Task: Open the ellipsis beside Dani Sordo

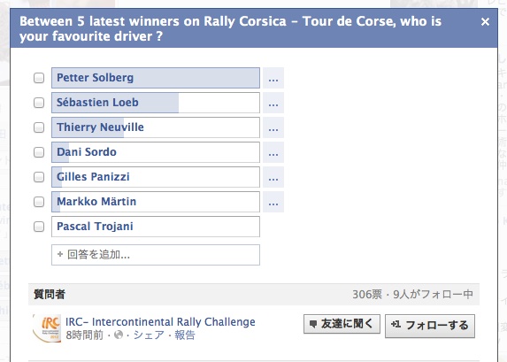Action: pos(273,152)
